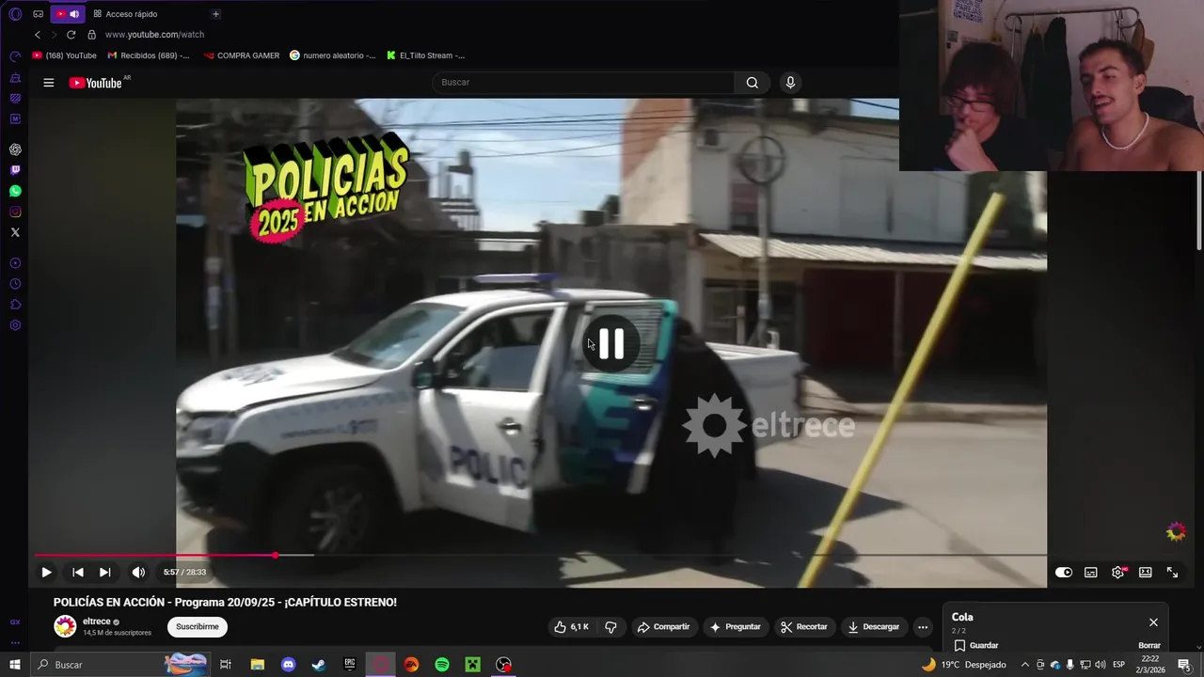Open ChatGPT from the Opera sidebar
1204x677 pixels.
point(15,150)
